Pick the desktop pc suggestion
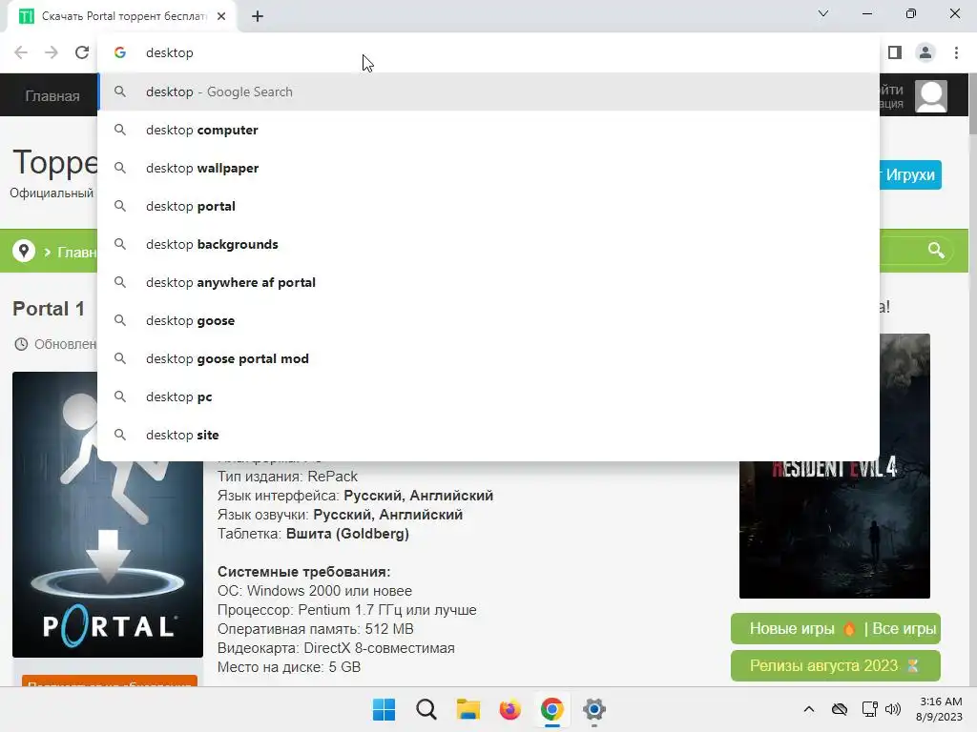 pyautogui.click(x=488, y=396)
